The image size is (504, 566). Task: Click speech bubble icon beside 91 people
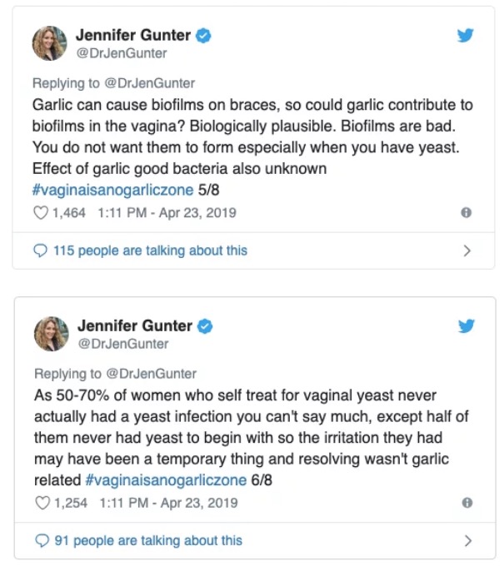[40, 540]
